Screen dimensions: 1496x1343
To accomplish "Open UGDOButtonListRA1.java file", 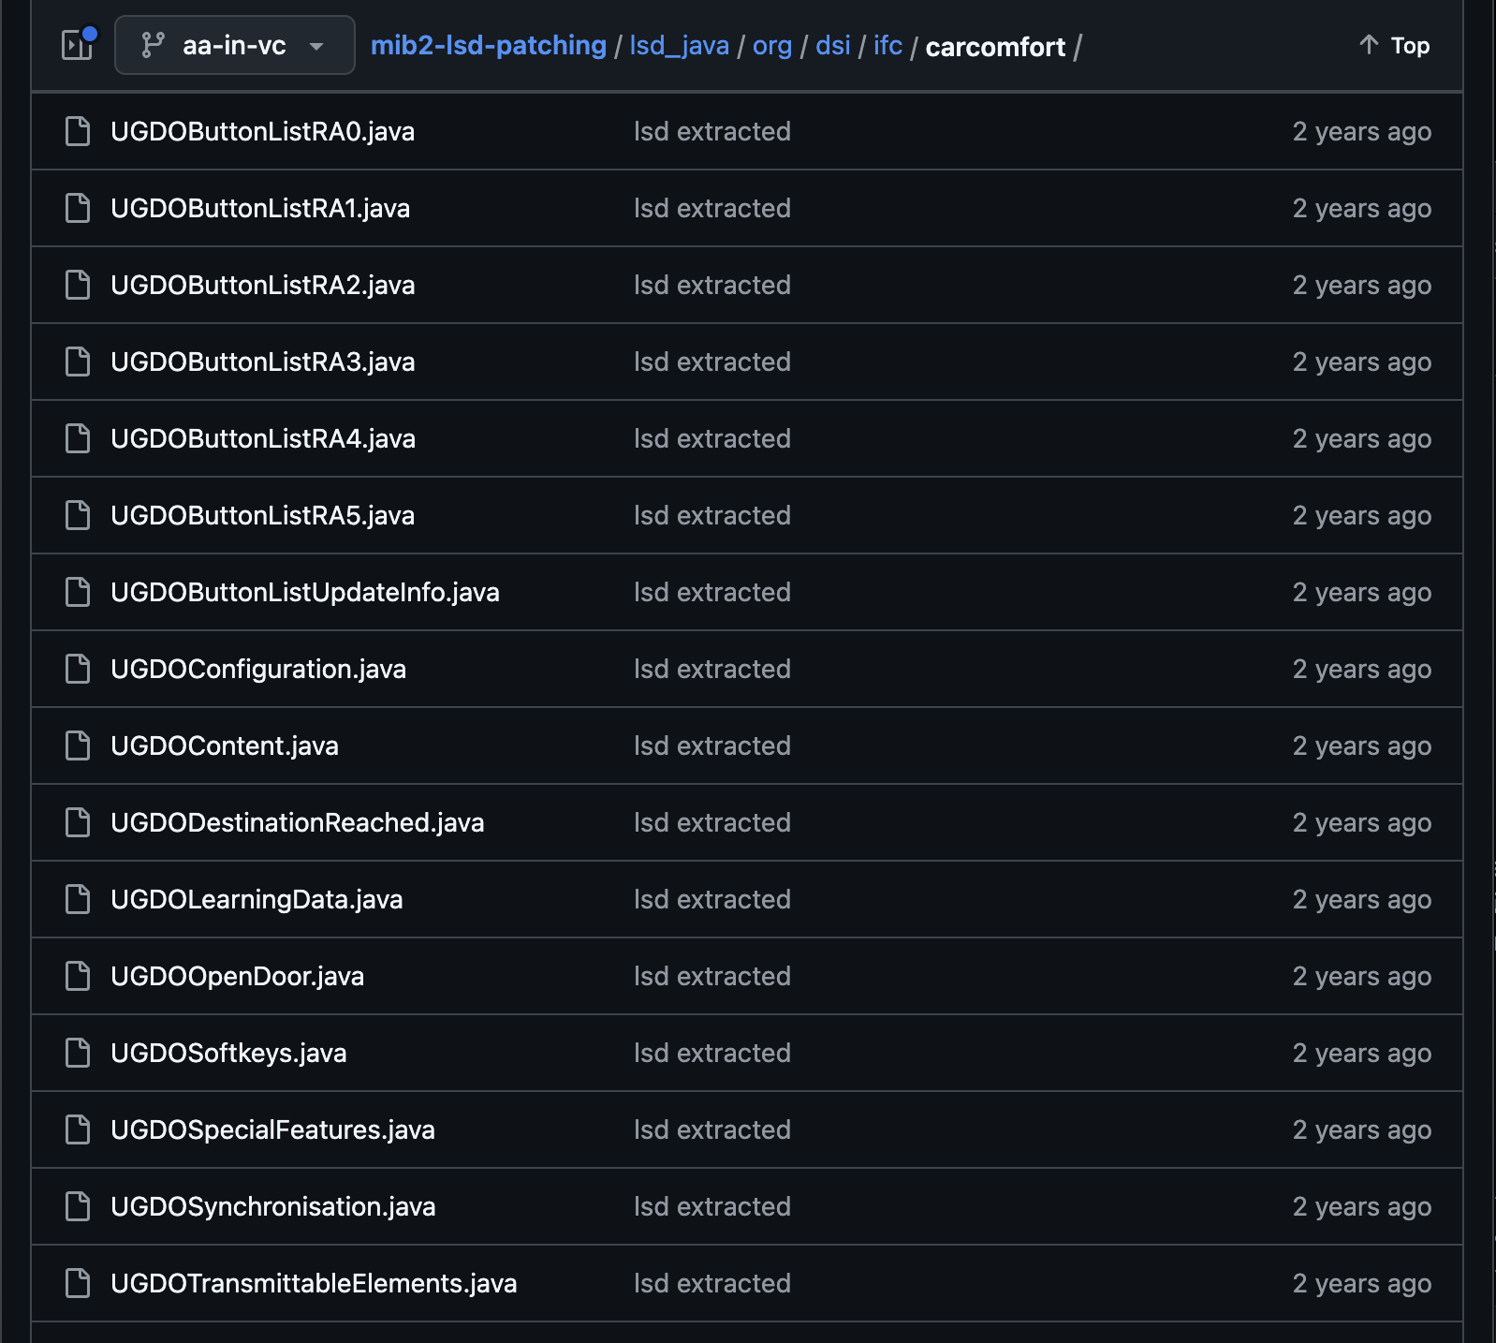I will coord(260,208).
